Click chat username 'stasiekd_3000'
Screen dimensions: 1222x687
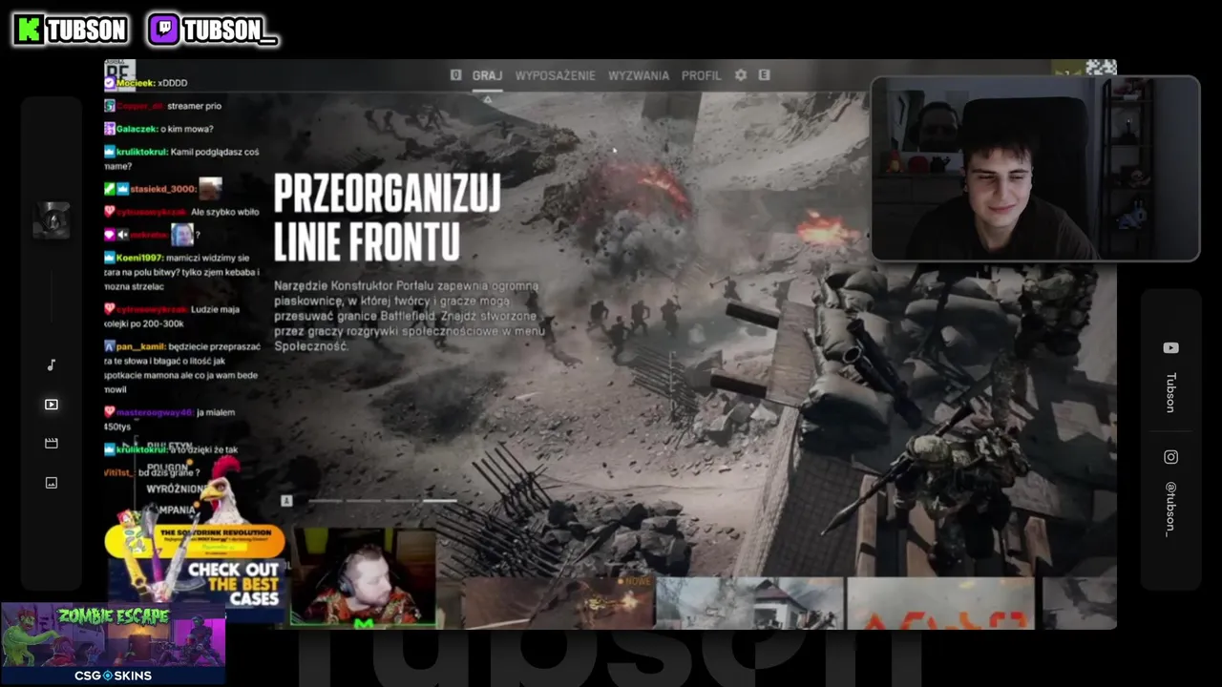[x=163, y=189]
